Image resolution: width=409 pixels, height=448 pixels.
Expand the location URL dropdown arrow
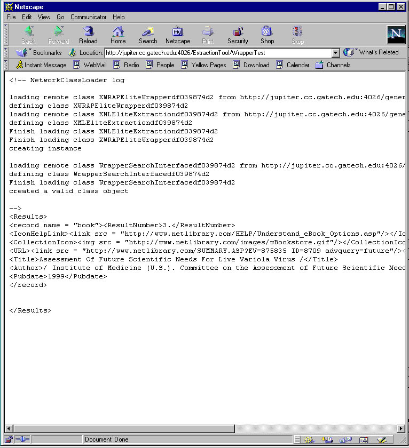tap(335, 53)
